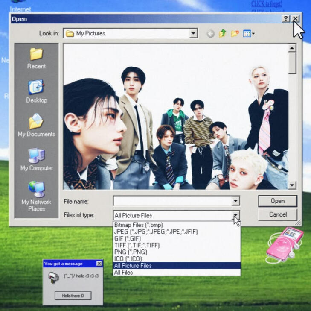The width and height of the screenshot is (311, 311).
Task: Create a new folder
Action: click(x=235, y=33)
